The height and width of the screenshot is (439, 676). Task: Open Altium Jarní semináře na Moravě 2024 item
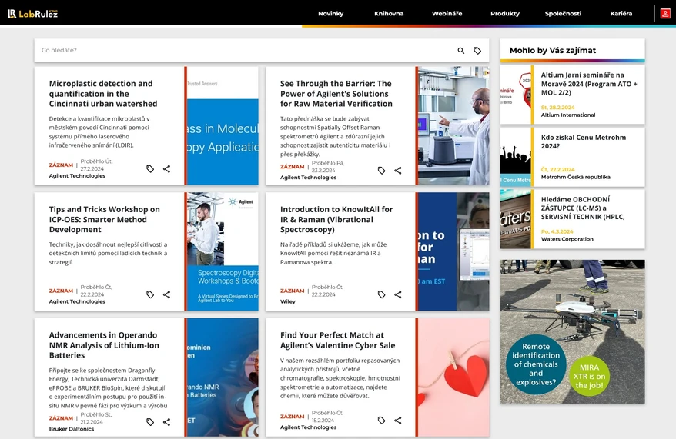click(589, 84)
